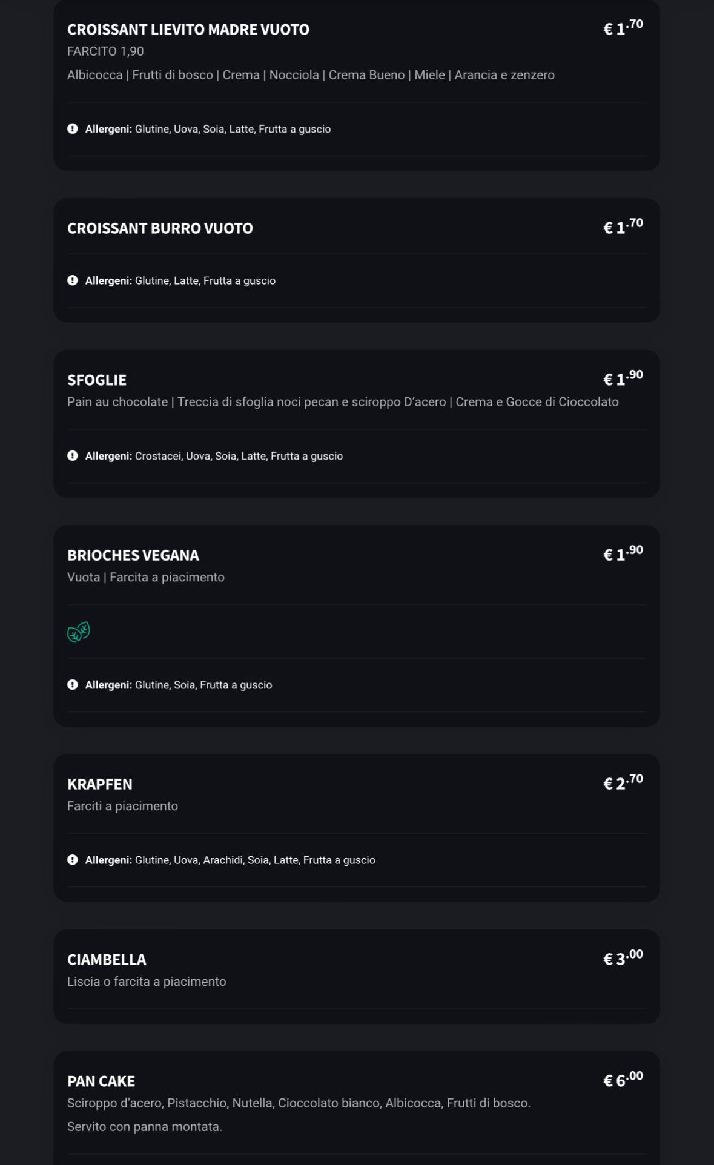
Task: Click the €6.00 Pan Cake price
Action: (623, 1080)
